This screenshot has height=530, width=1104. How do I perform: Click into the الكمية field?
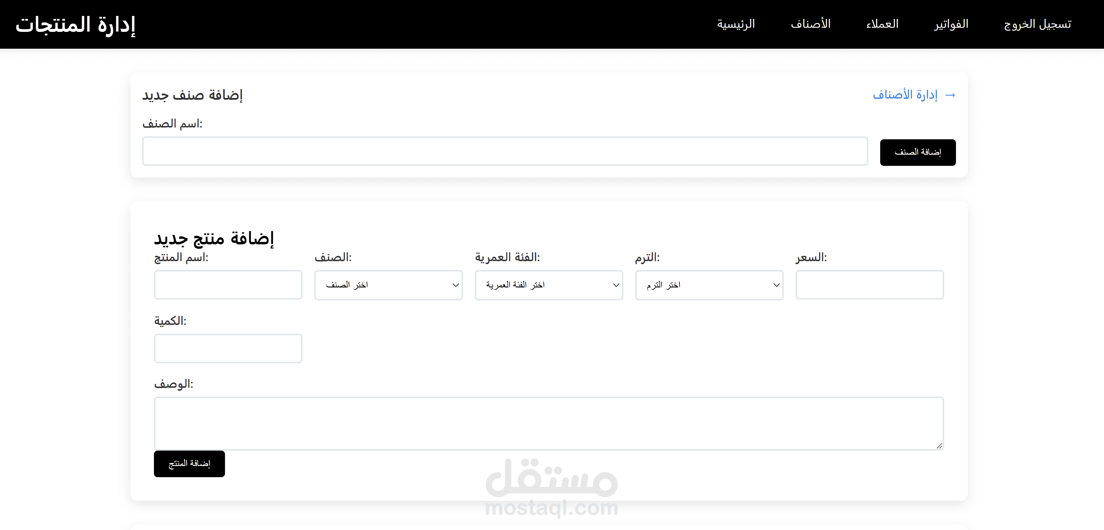228,348
